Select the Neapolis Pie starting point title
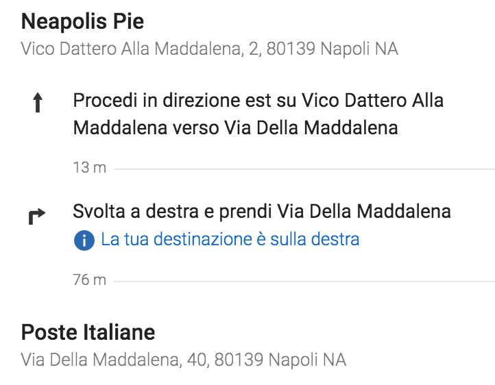The width and height of the screenshot is (495, 385). tap(82, 21)
